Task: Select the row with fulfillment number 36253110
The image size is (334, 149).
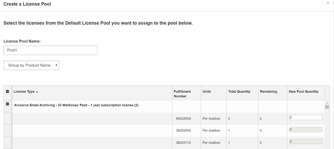Action: tap(164, 143)
